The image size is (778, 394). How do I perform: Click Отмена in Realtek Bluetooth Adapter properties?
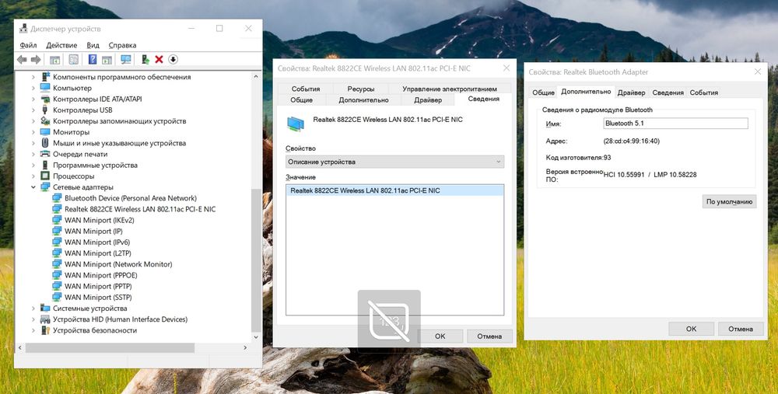click(x=741, y=329)
